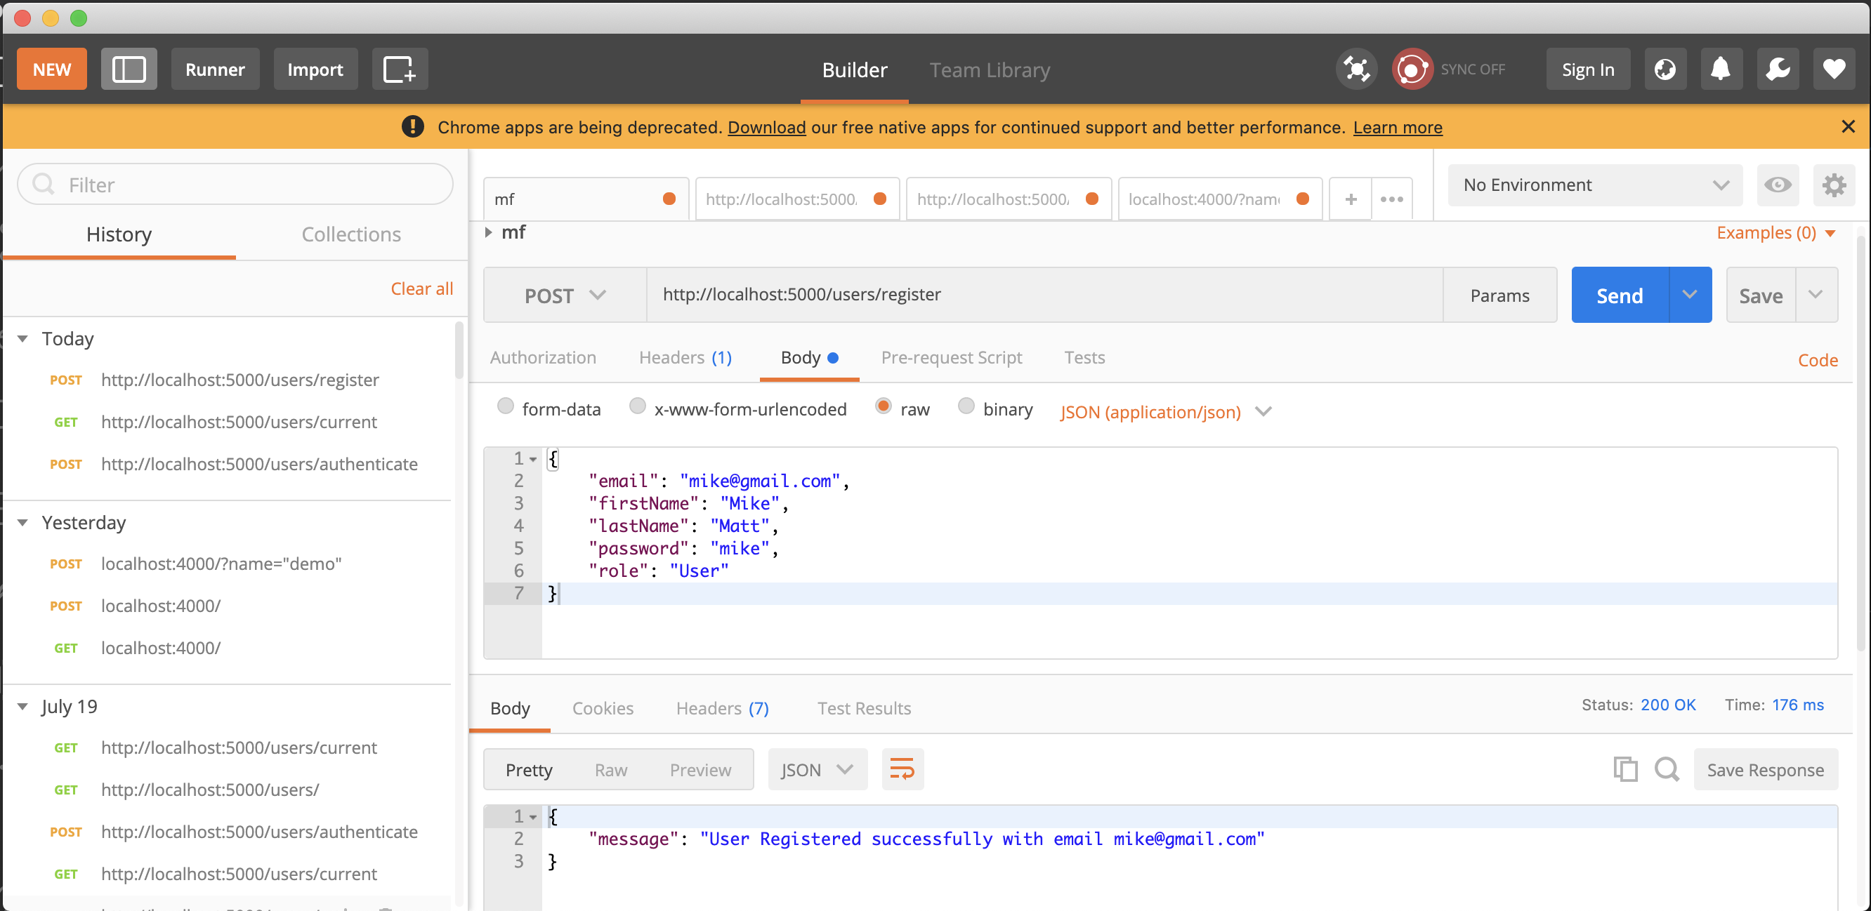Open response JSON format dropdown
The image size is (1871, 911).
[817, 769]
